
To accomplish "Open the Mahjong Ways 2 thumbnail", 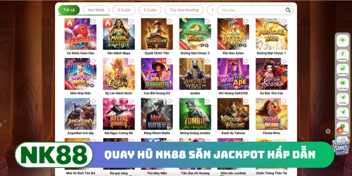I will [195, 34].
